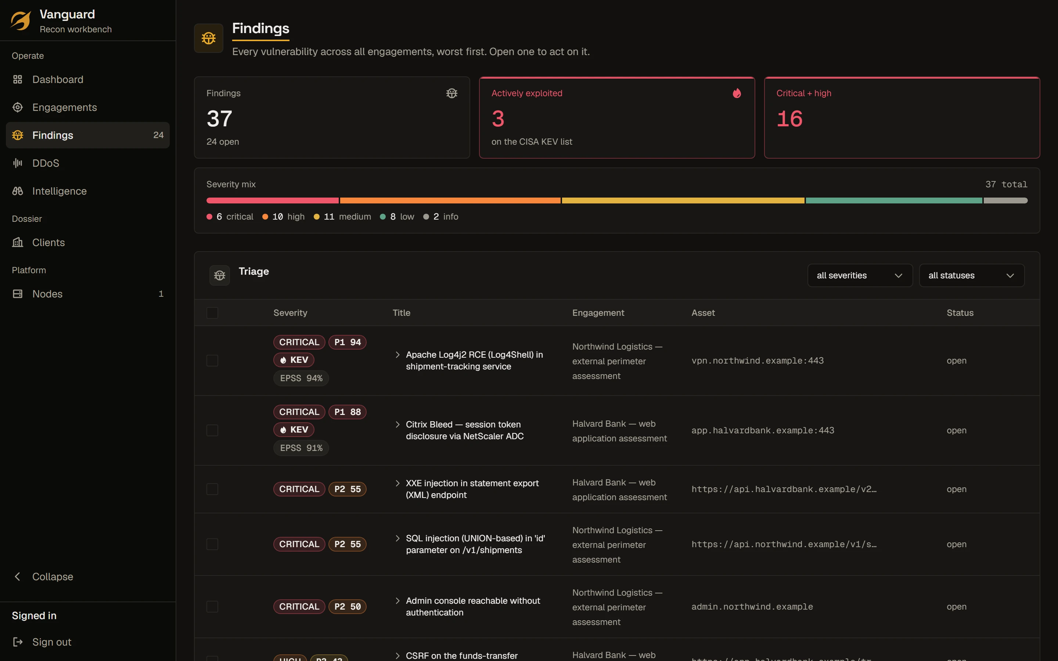The height and width of the screenshot is (661, 1058).
Task: Check the box for the Apache Log4j2 RCE finding
Action: [212, 361]
